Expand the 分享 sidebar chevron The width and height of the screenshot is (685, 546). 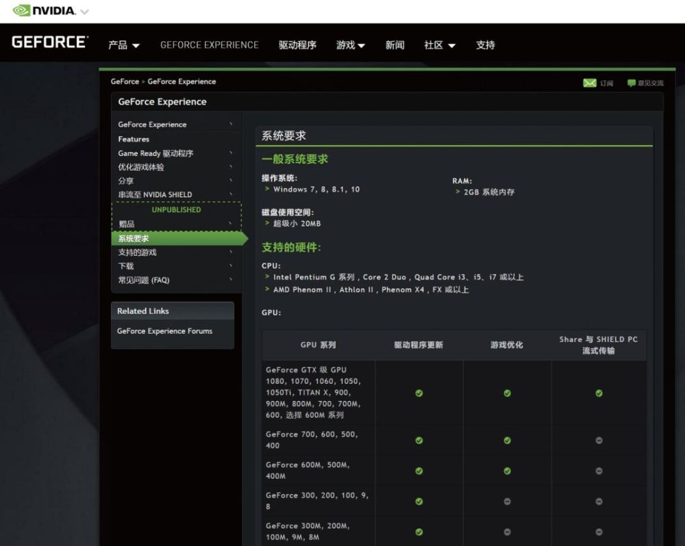(231, 180)
